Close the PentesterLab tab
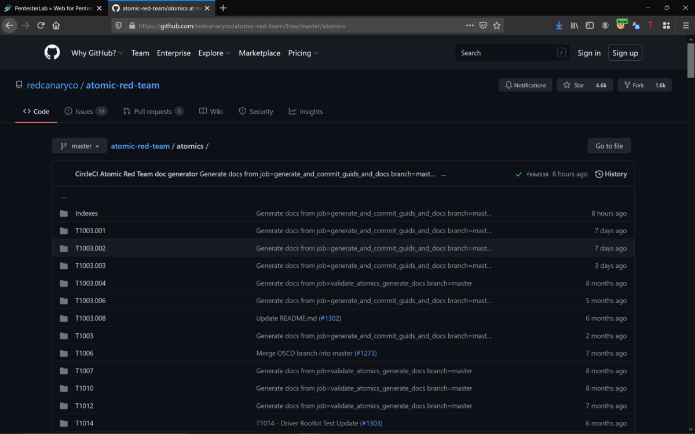695x434 pixels. (99, 8)
